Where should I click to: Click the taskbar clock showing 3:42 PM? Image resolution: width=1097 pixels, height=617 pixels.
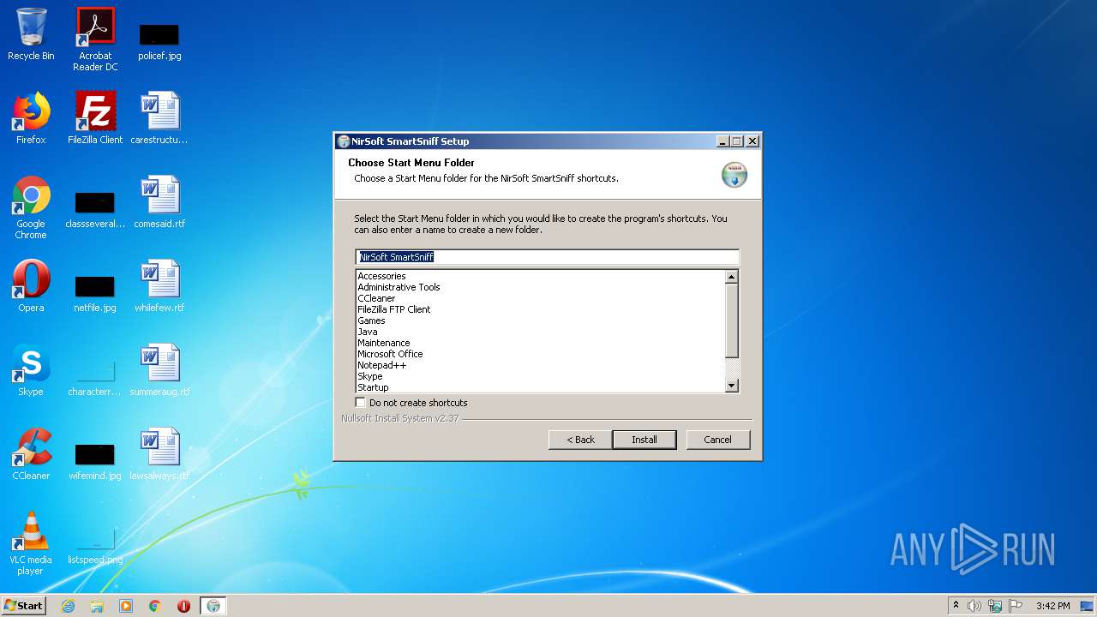pyautogui.click(x=1052, y=606)
